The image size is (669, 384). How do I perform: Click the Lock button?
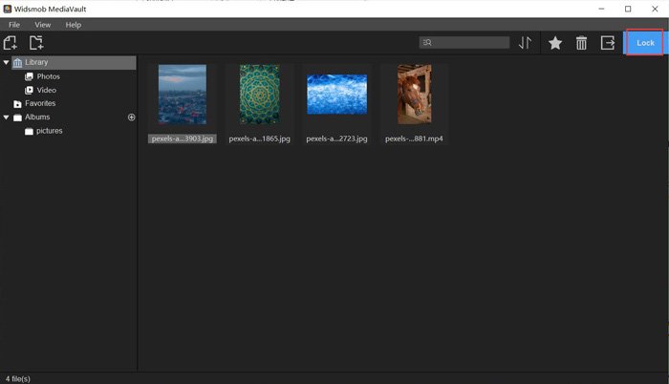coord(645,43)
